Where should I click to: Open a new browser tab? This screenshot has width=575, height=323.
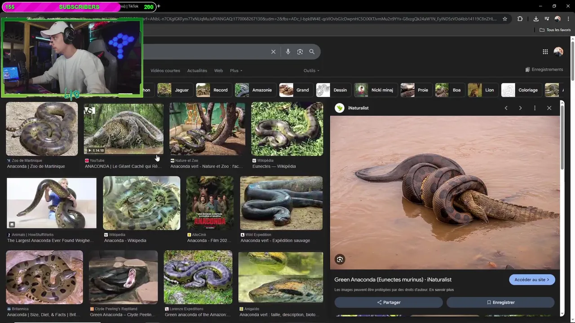159,6
